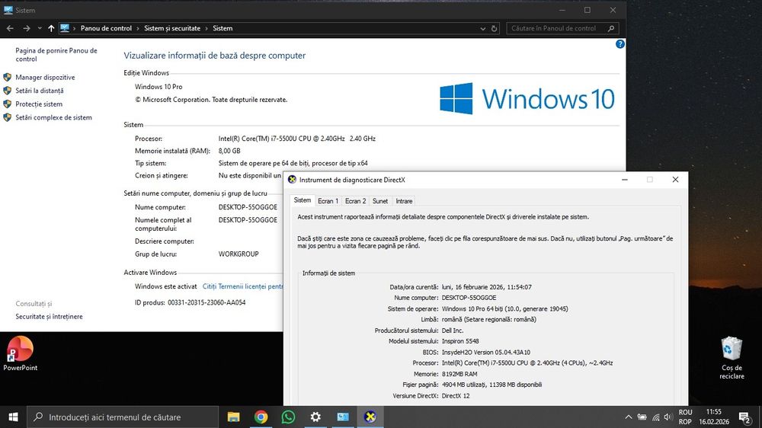762x428 pixels.
Task: Show hidden system tray icons
Action: (629, 417)
